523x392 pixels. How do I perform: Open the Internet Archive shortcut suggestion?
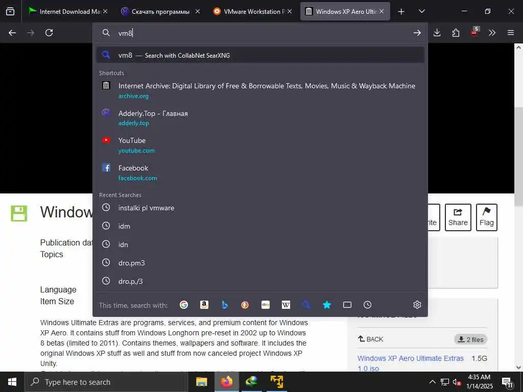coord(260,90)
